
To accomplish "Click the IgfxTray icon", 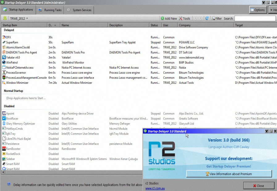I will [4, 134].
